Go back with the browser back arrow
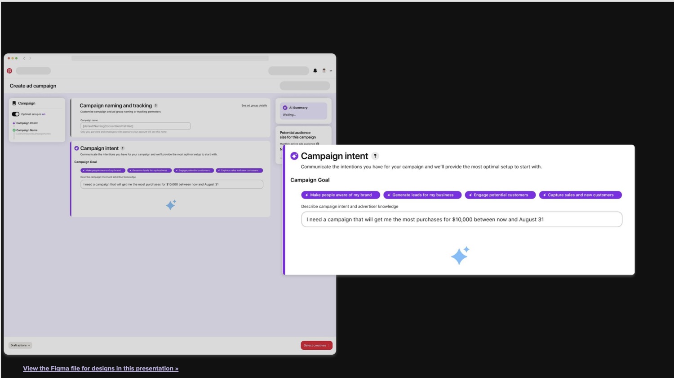The image size is (674, 378). pyautogui.click(x=24, y=58)
